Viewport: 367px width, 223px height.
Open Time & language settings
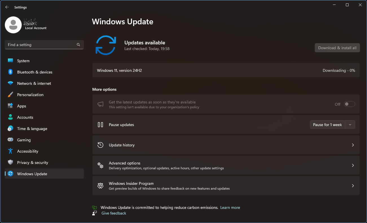44,129
